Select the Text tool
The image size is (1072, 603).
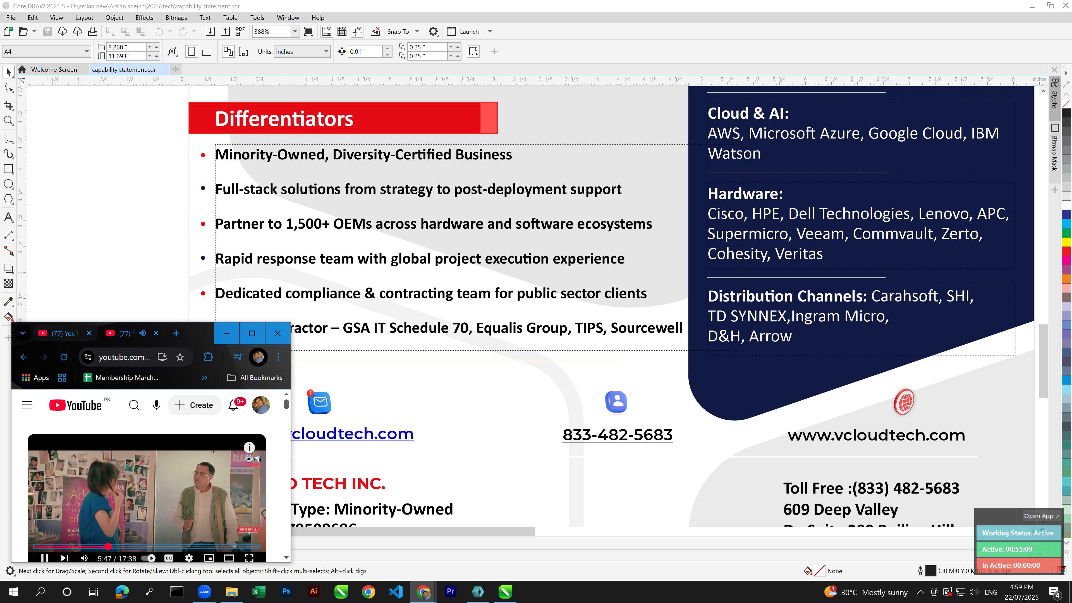point(8,217)
